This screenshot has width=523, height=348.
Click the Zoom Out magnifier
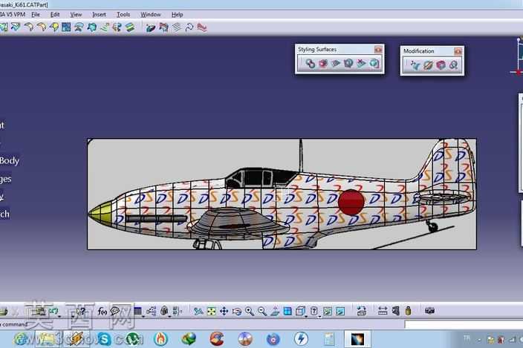[x=261, y=312]
